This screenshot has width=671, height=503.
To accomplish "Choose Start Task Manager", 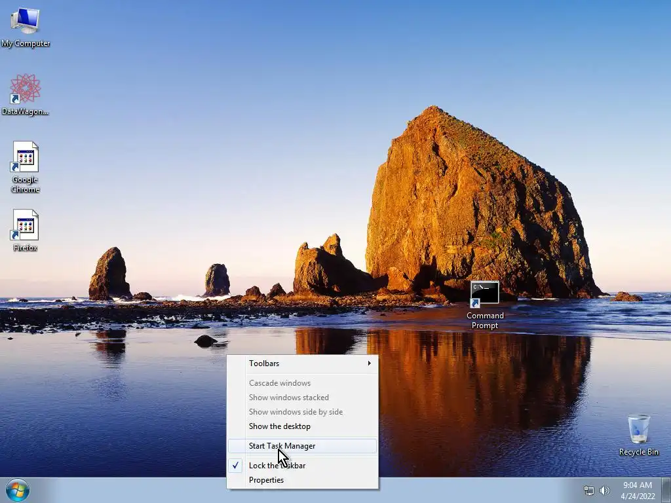I will tap(303, 445).
